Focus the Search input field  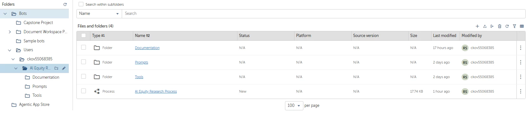click(324, 14)
